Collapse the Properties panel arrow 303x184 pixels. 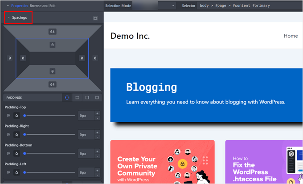(x=8, y=6)
